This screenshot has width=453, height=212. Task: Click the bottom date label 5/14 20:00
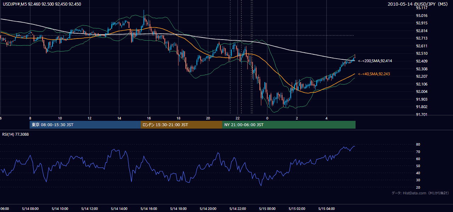coord(208,209)
